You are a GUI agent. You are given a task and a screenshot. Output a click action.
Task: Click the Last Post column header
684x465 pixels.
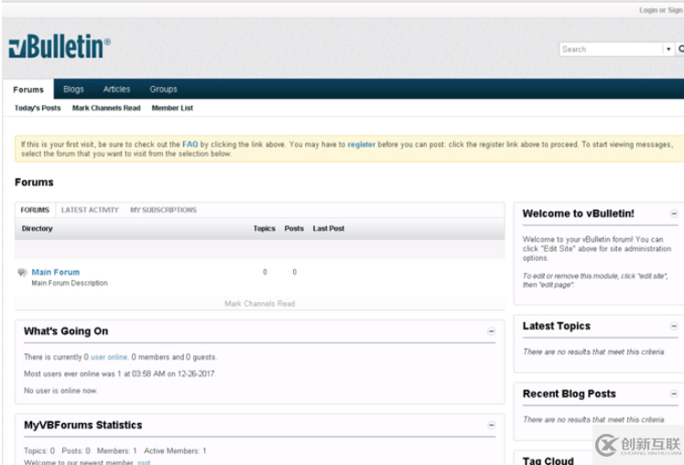(329, 229)
